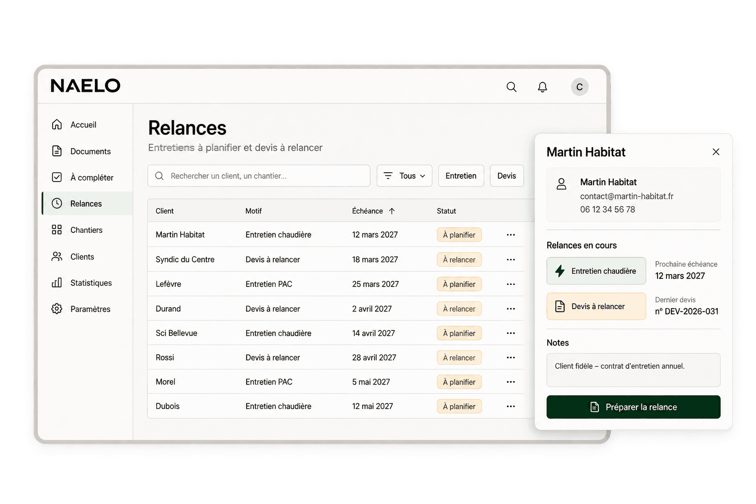Open the Tous filter dropdown

click(405, 176)
